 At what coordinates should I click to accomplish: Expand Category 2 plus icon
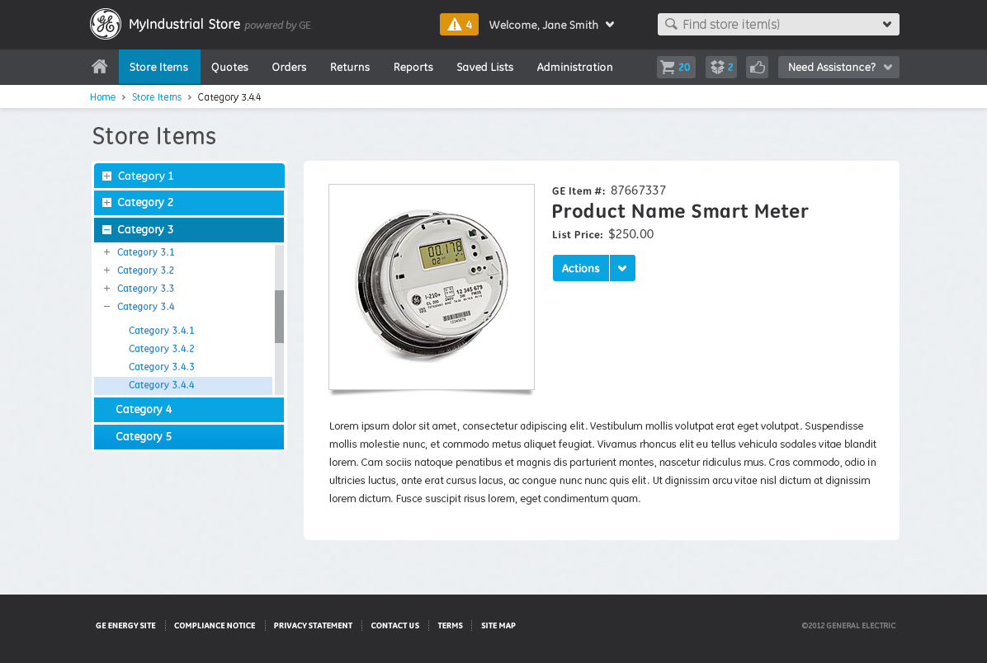[106, 203]
